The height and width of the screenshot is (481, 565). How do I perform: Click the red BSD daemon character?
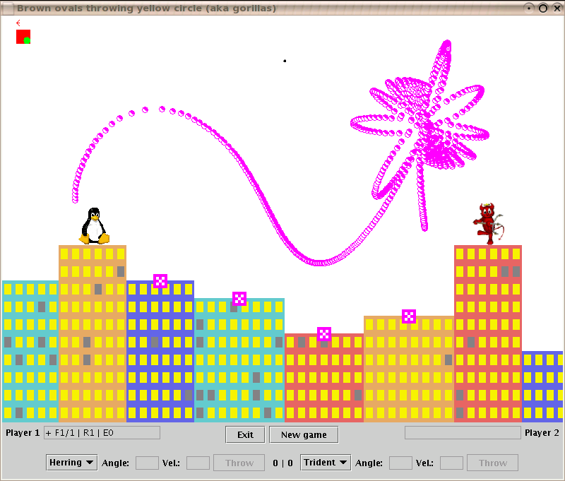(488, 223)
